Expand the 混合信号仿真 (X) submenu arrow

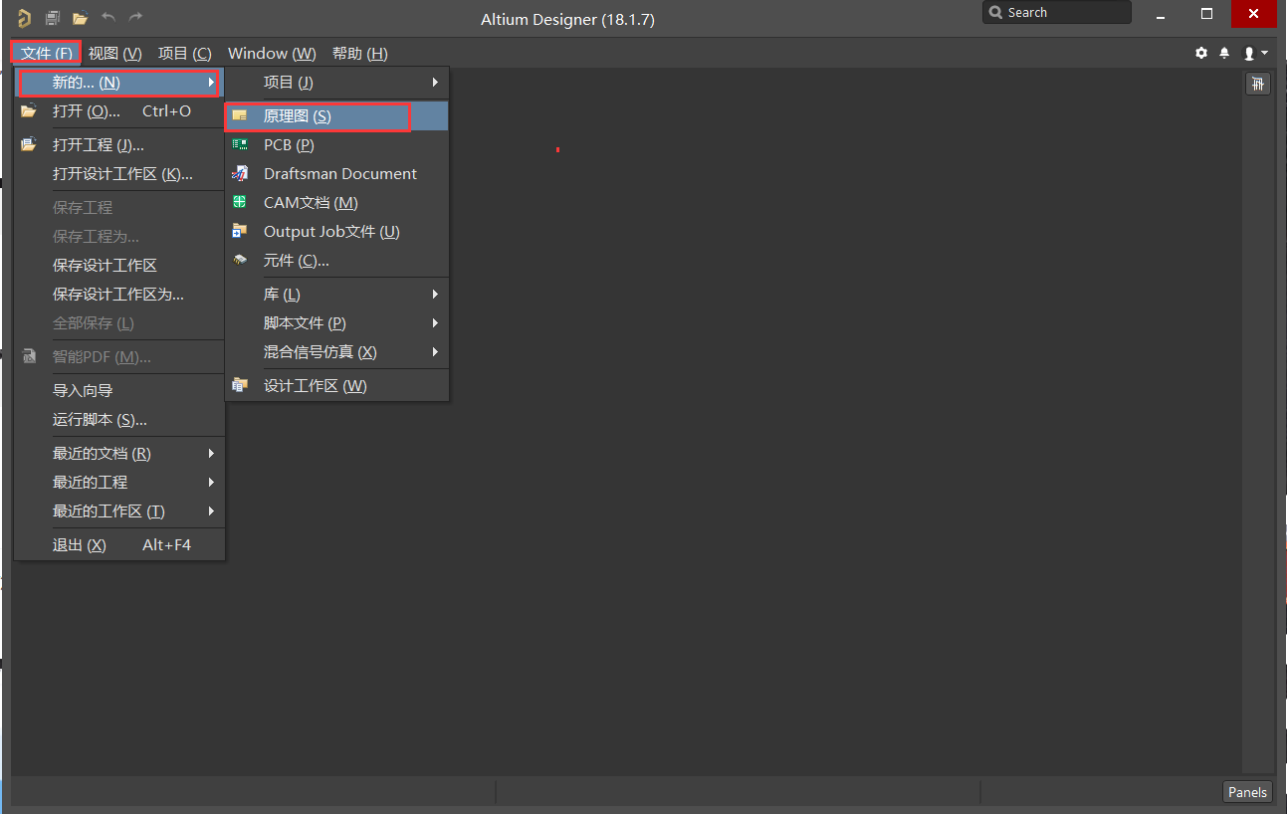coord(435,352)
